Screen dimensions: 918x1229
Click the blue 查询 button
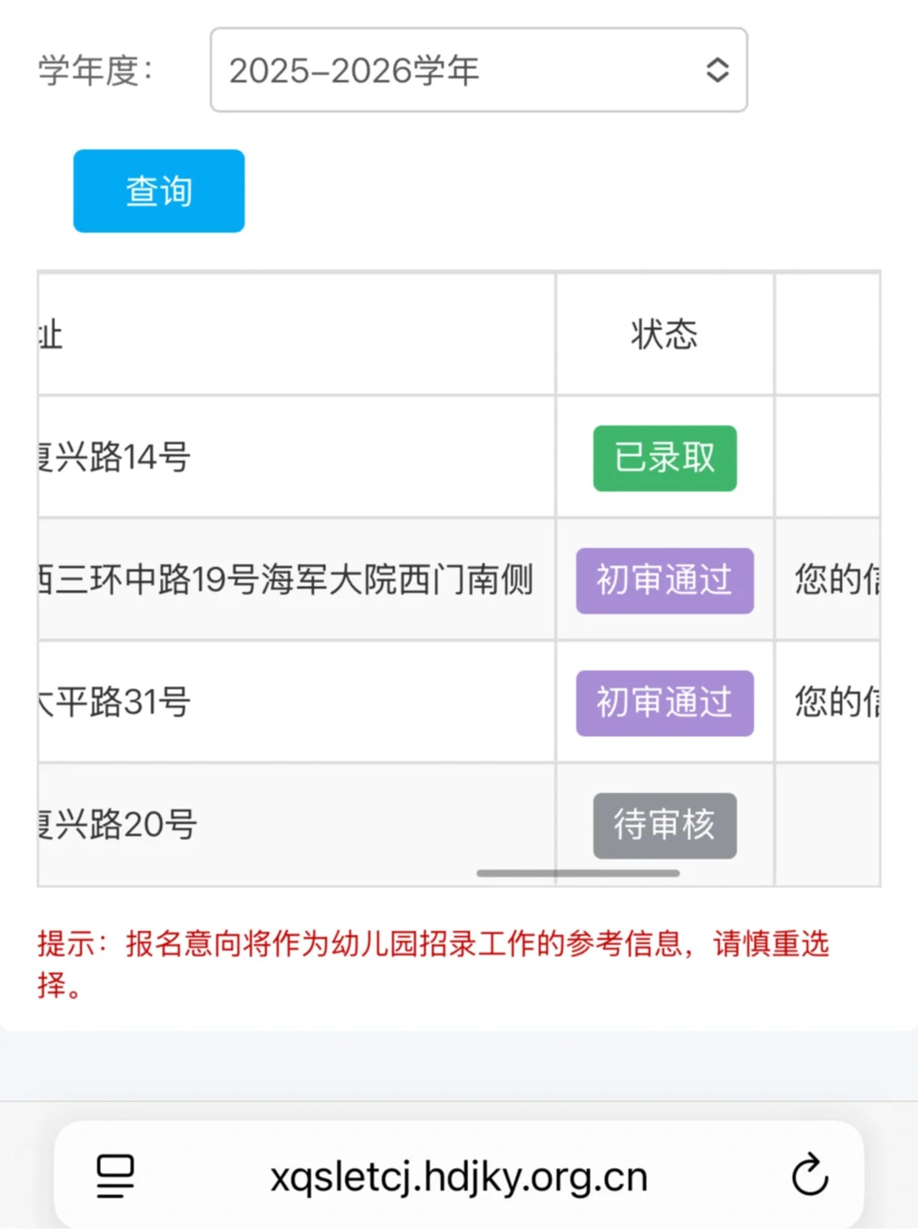pos(159,191)
